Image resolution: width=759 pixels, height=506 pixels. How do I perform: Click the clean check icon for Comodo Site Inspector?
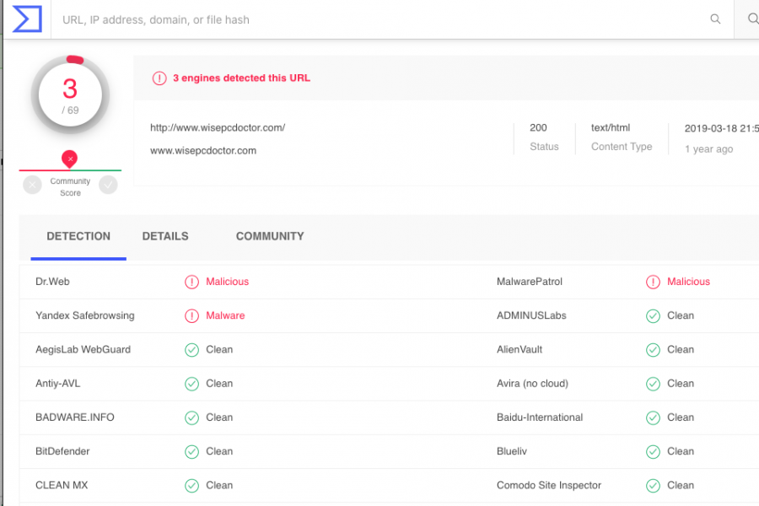click(x=653, y=485)
